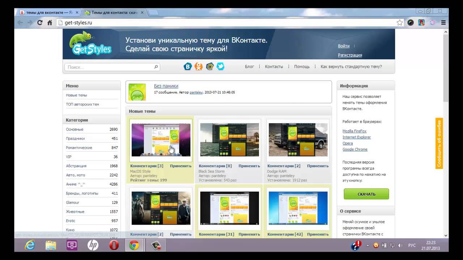463x260 pixels.
Task: Open 'Комментарии [3]' for MacOS Style
Action: [146, 166]
